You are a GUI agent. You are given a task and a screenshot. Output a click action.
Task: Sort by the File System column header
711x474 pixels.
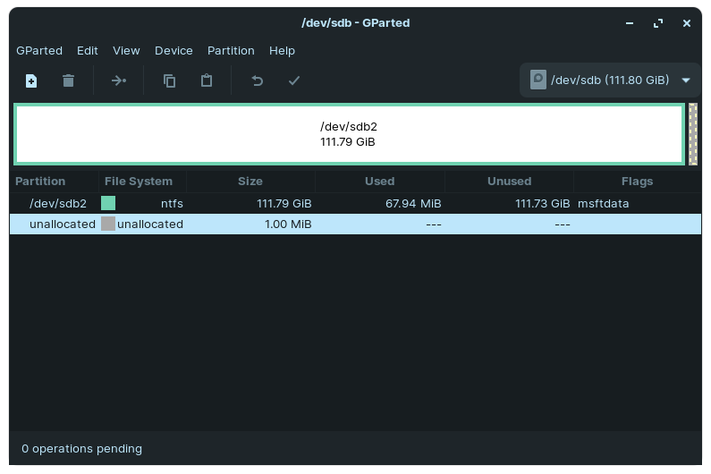coord(142,182)
